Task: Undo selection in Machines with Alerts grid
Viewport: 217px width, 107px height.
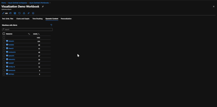Action: 51,25
